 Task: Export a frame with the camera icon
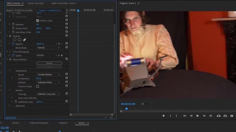pyautogui.click(x=232, y=116)
